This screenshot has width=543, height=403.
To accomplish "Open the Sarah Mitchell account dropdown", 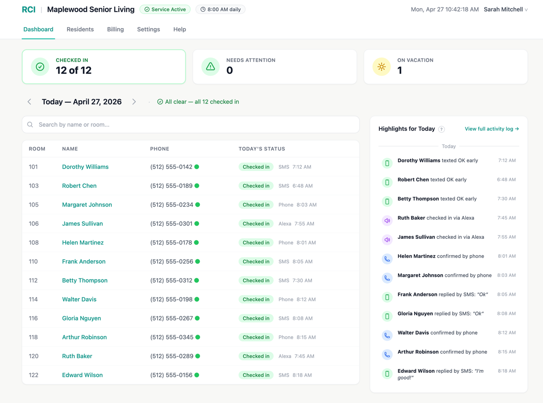I will point(505,9).
